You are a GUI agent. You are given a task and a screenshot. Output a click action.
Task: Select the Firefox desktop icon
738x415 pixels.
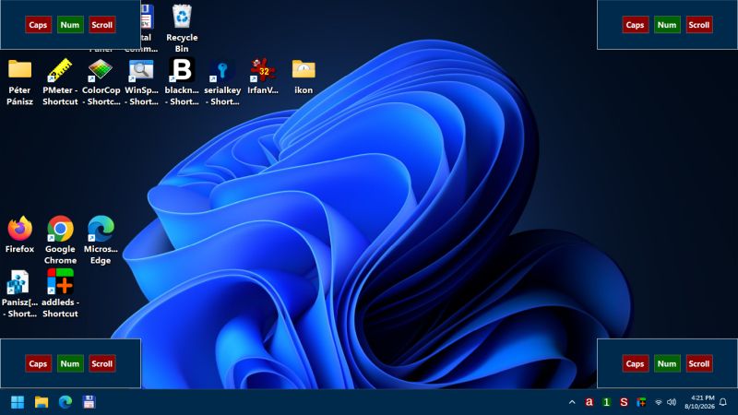19,234
